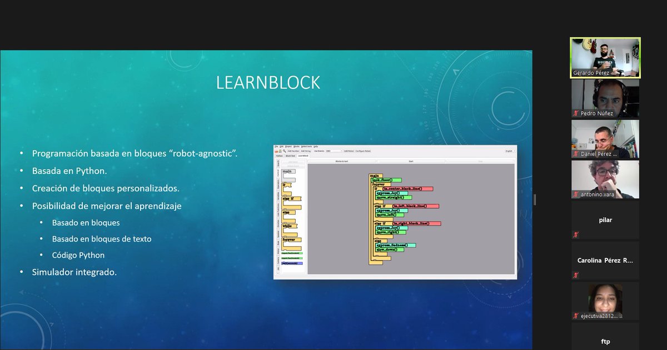Click 'Simulador integrado.' bullet text
Screen dimensions: 667x350
(x=74, y=272)
